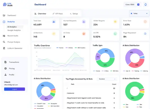Click the Path column header
Image resolution: width=150 pixels, height=109 pixels.
tap(72, 84)
